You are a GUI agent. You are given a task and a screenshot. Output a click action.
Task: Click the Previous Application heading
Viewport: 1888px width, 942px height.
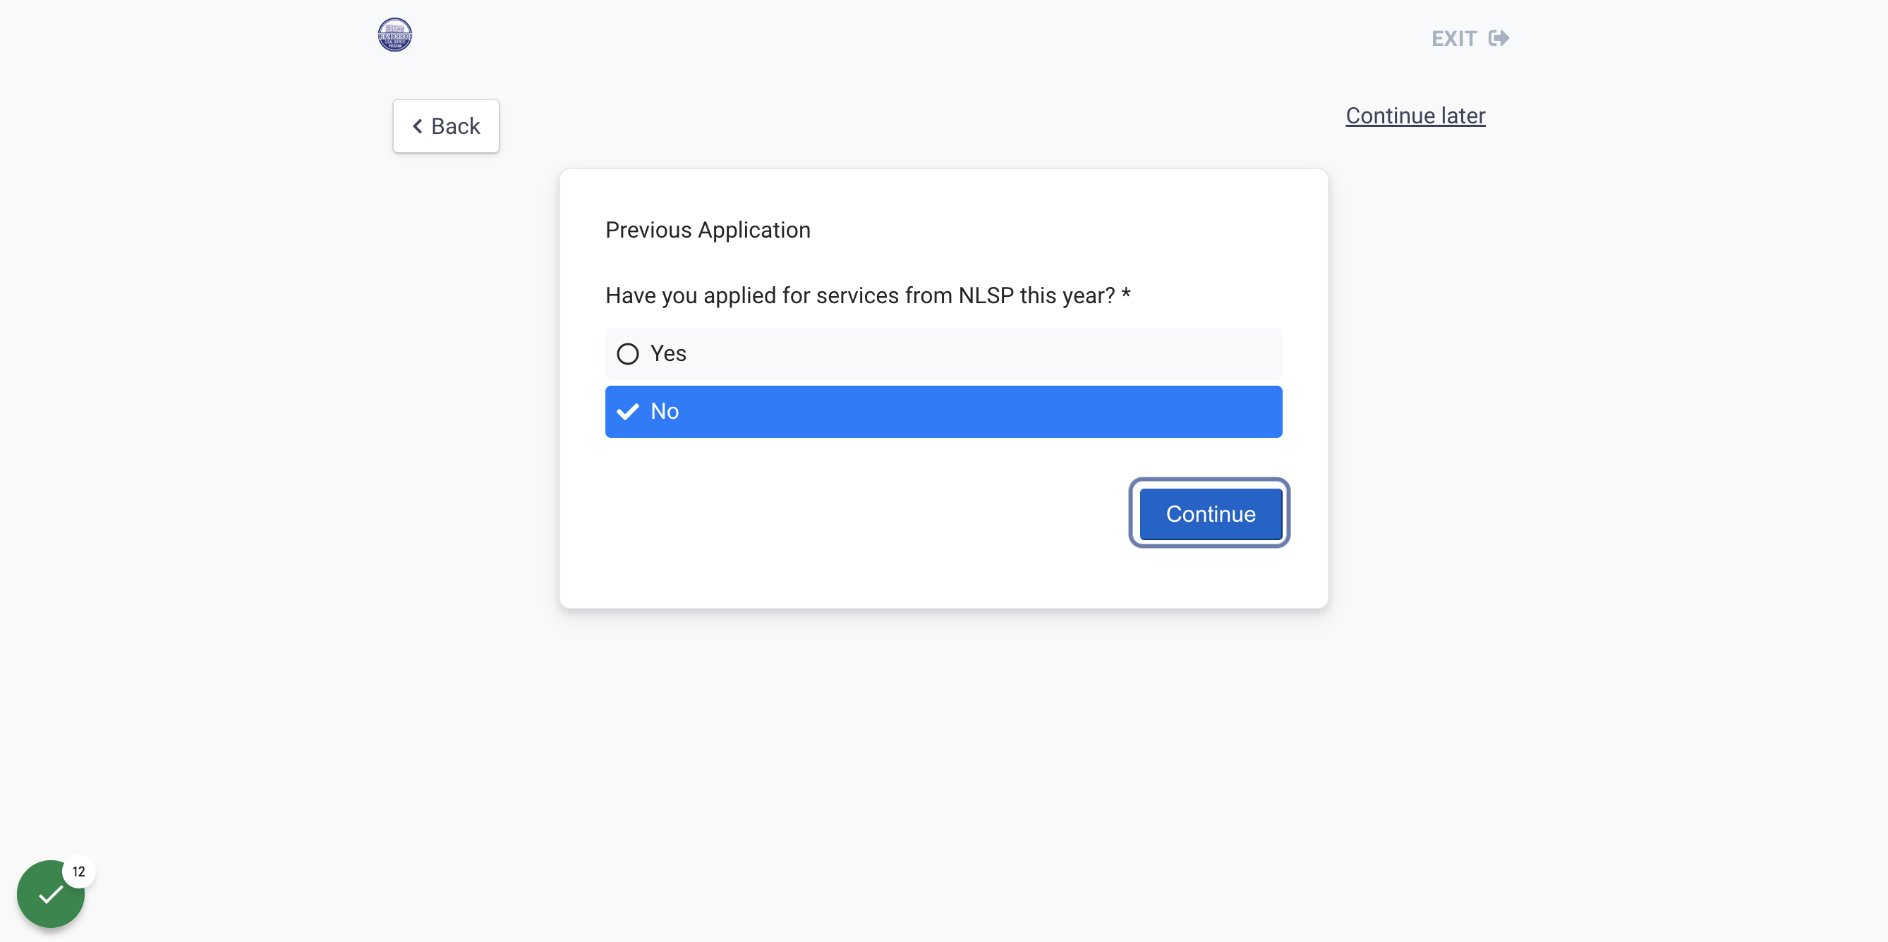point(708,230)
